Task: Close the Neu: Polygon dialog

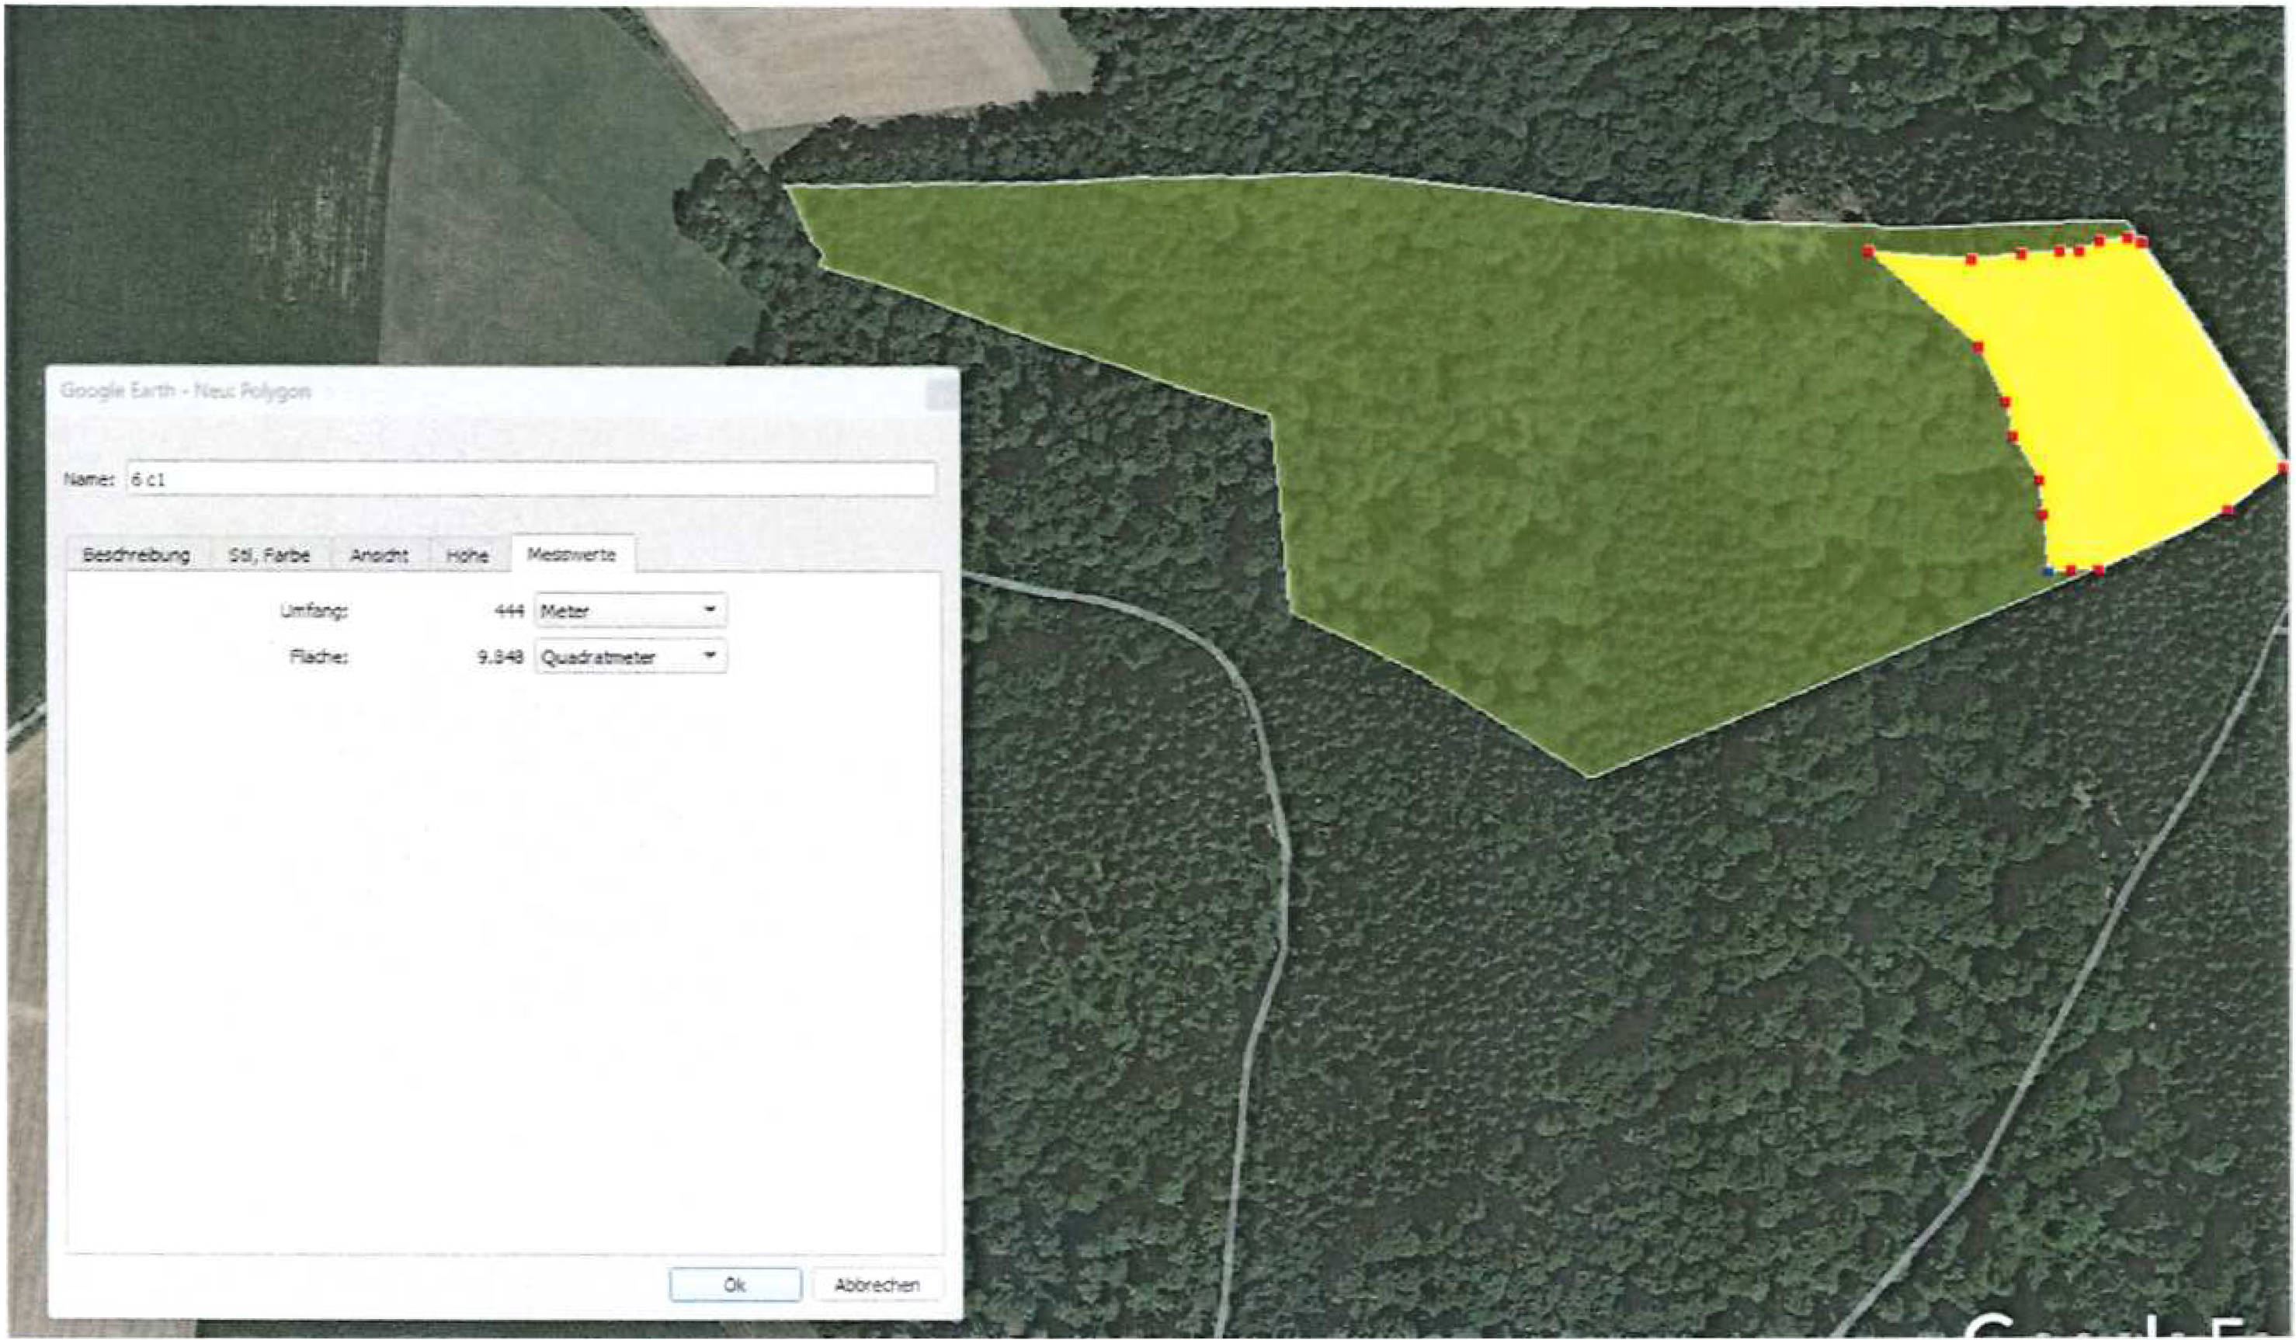Action: [942, 394]
